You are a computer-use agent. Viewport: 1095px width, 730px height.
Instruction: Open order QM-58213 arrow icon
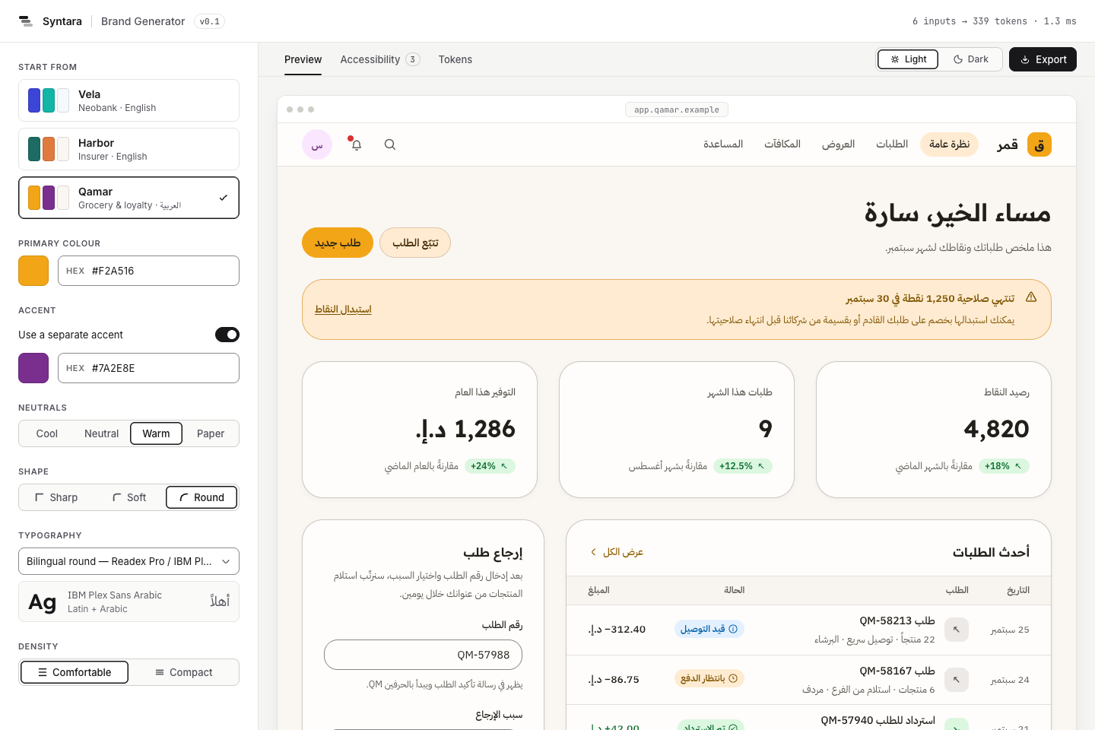click(x=957, y=630)
